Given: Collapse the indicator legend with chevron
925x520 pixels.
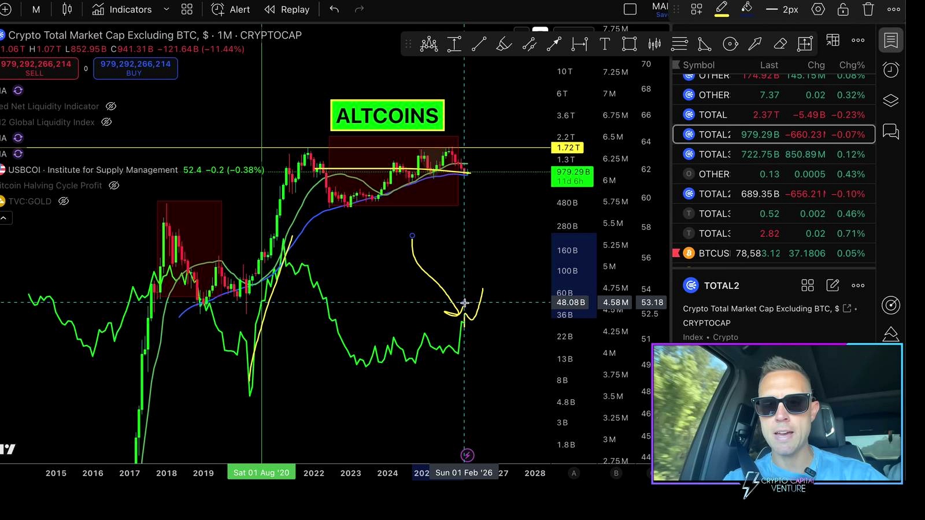Looking at the screenshot, I should (x=4, y=218).
